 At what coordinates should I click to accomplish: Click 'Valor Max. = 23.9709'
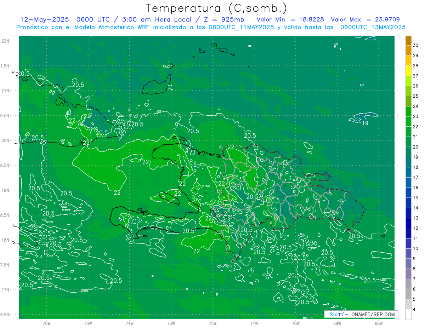[x=365, y=19]
